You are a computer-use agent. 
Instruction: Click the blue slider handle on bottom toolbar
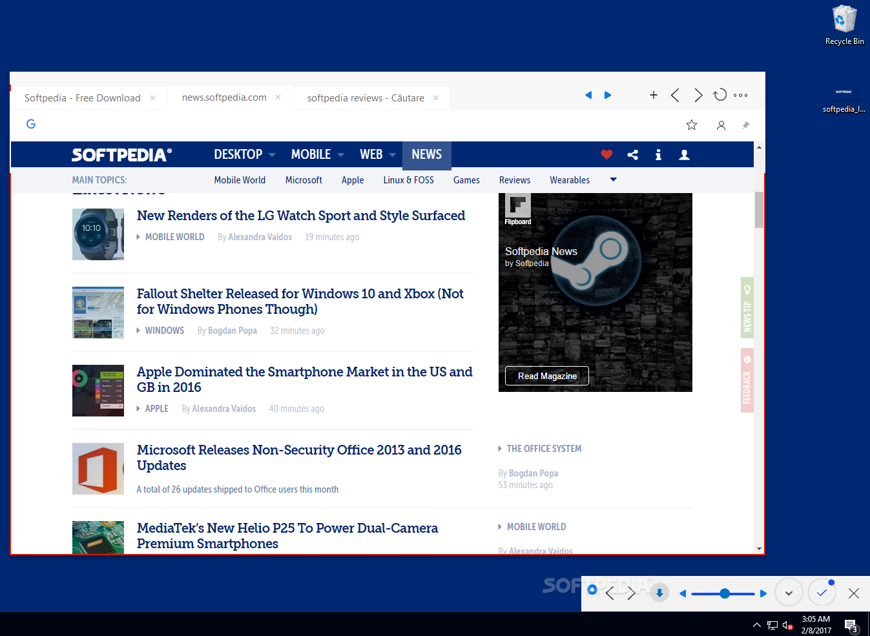coord(725,593)
